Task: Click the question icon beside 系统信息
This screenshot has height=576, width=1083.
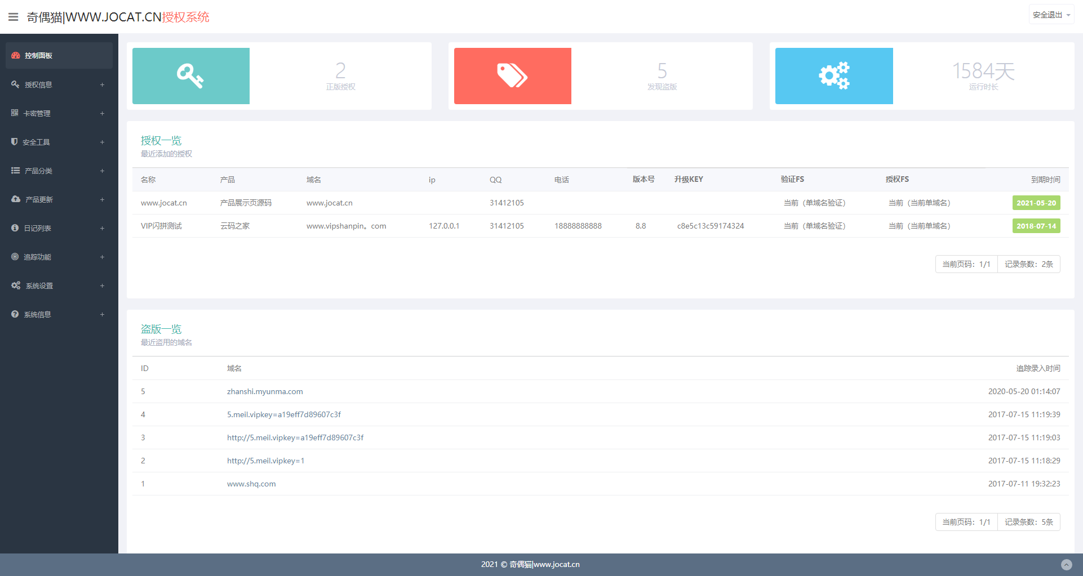Action: pos(15,314)
